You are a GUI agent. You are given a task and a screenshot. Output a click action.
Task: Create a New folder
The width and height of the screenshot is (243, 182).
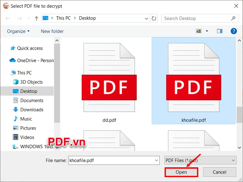(52, 31)
